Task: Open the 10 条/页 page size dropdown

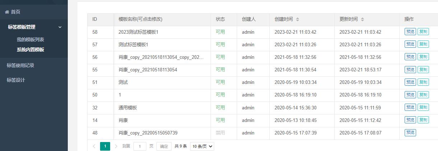Action: pos(202,146)
